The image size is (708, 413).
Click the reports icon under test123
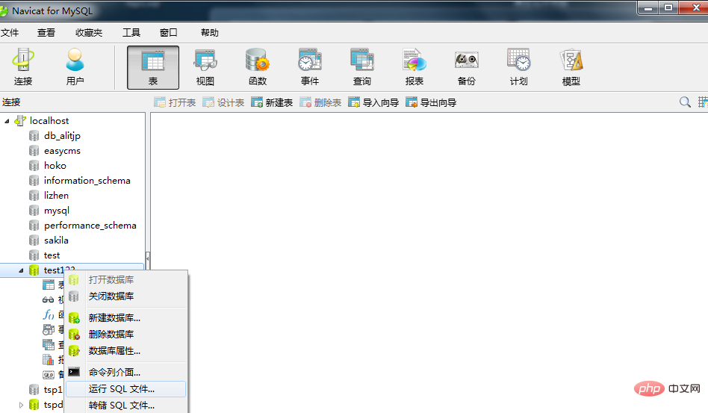[x=49, y=360]
